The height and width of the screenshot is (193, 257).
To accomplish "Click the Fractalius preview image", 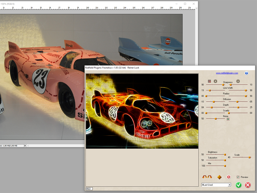I will (x=142, y=111).
